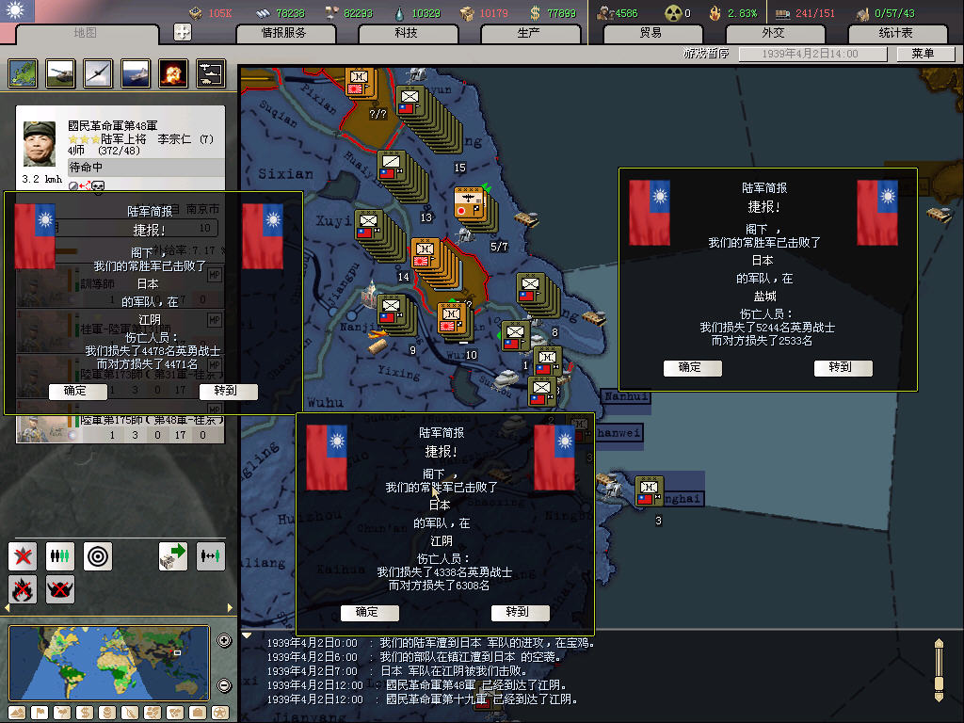
Task: Select the terrain (mountain) map mode
Action: tap(17, 713)
